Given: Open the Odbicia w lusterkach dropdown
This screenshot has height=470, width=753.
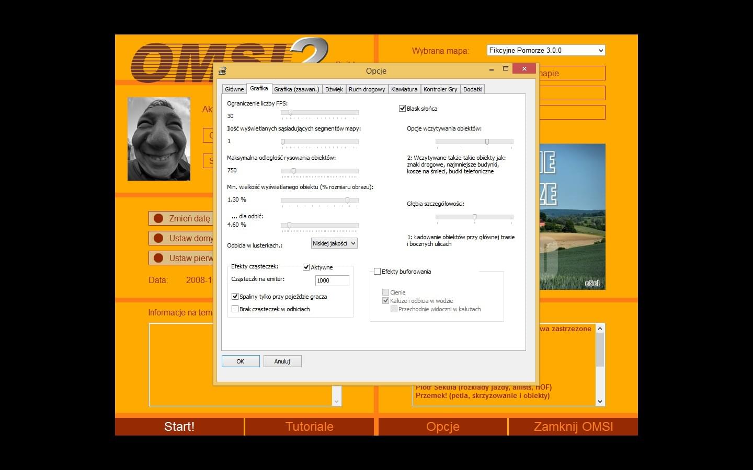Looking at the screenshot, I should coord(334,243).
